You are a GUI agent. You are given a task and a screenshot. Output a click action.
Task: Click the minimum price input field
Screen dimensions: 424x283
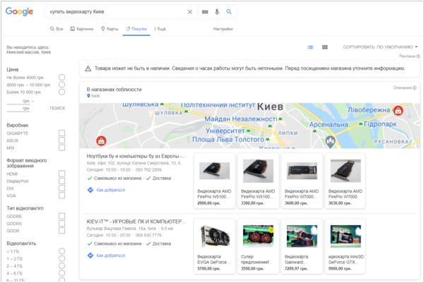pos(18,101)
